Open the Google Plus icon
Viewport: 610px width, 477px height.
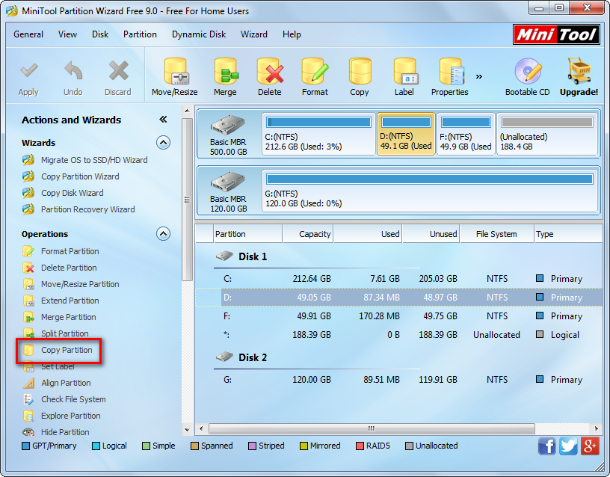pos(590,446)
